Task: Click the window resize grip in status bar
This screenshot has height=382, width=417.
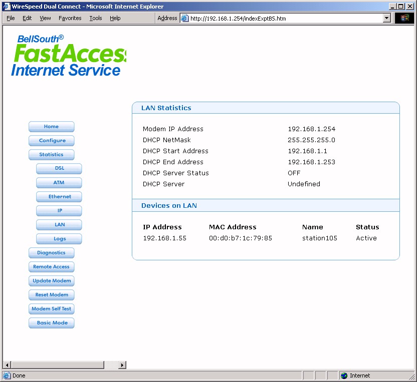Action: click(x=411, y=376)
